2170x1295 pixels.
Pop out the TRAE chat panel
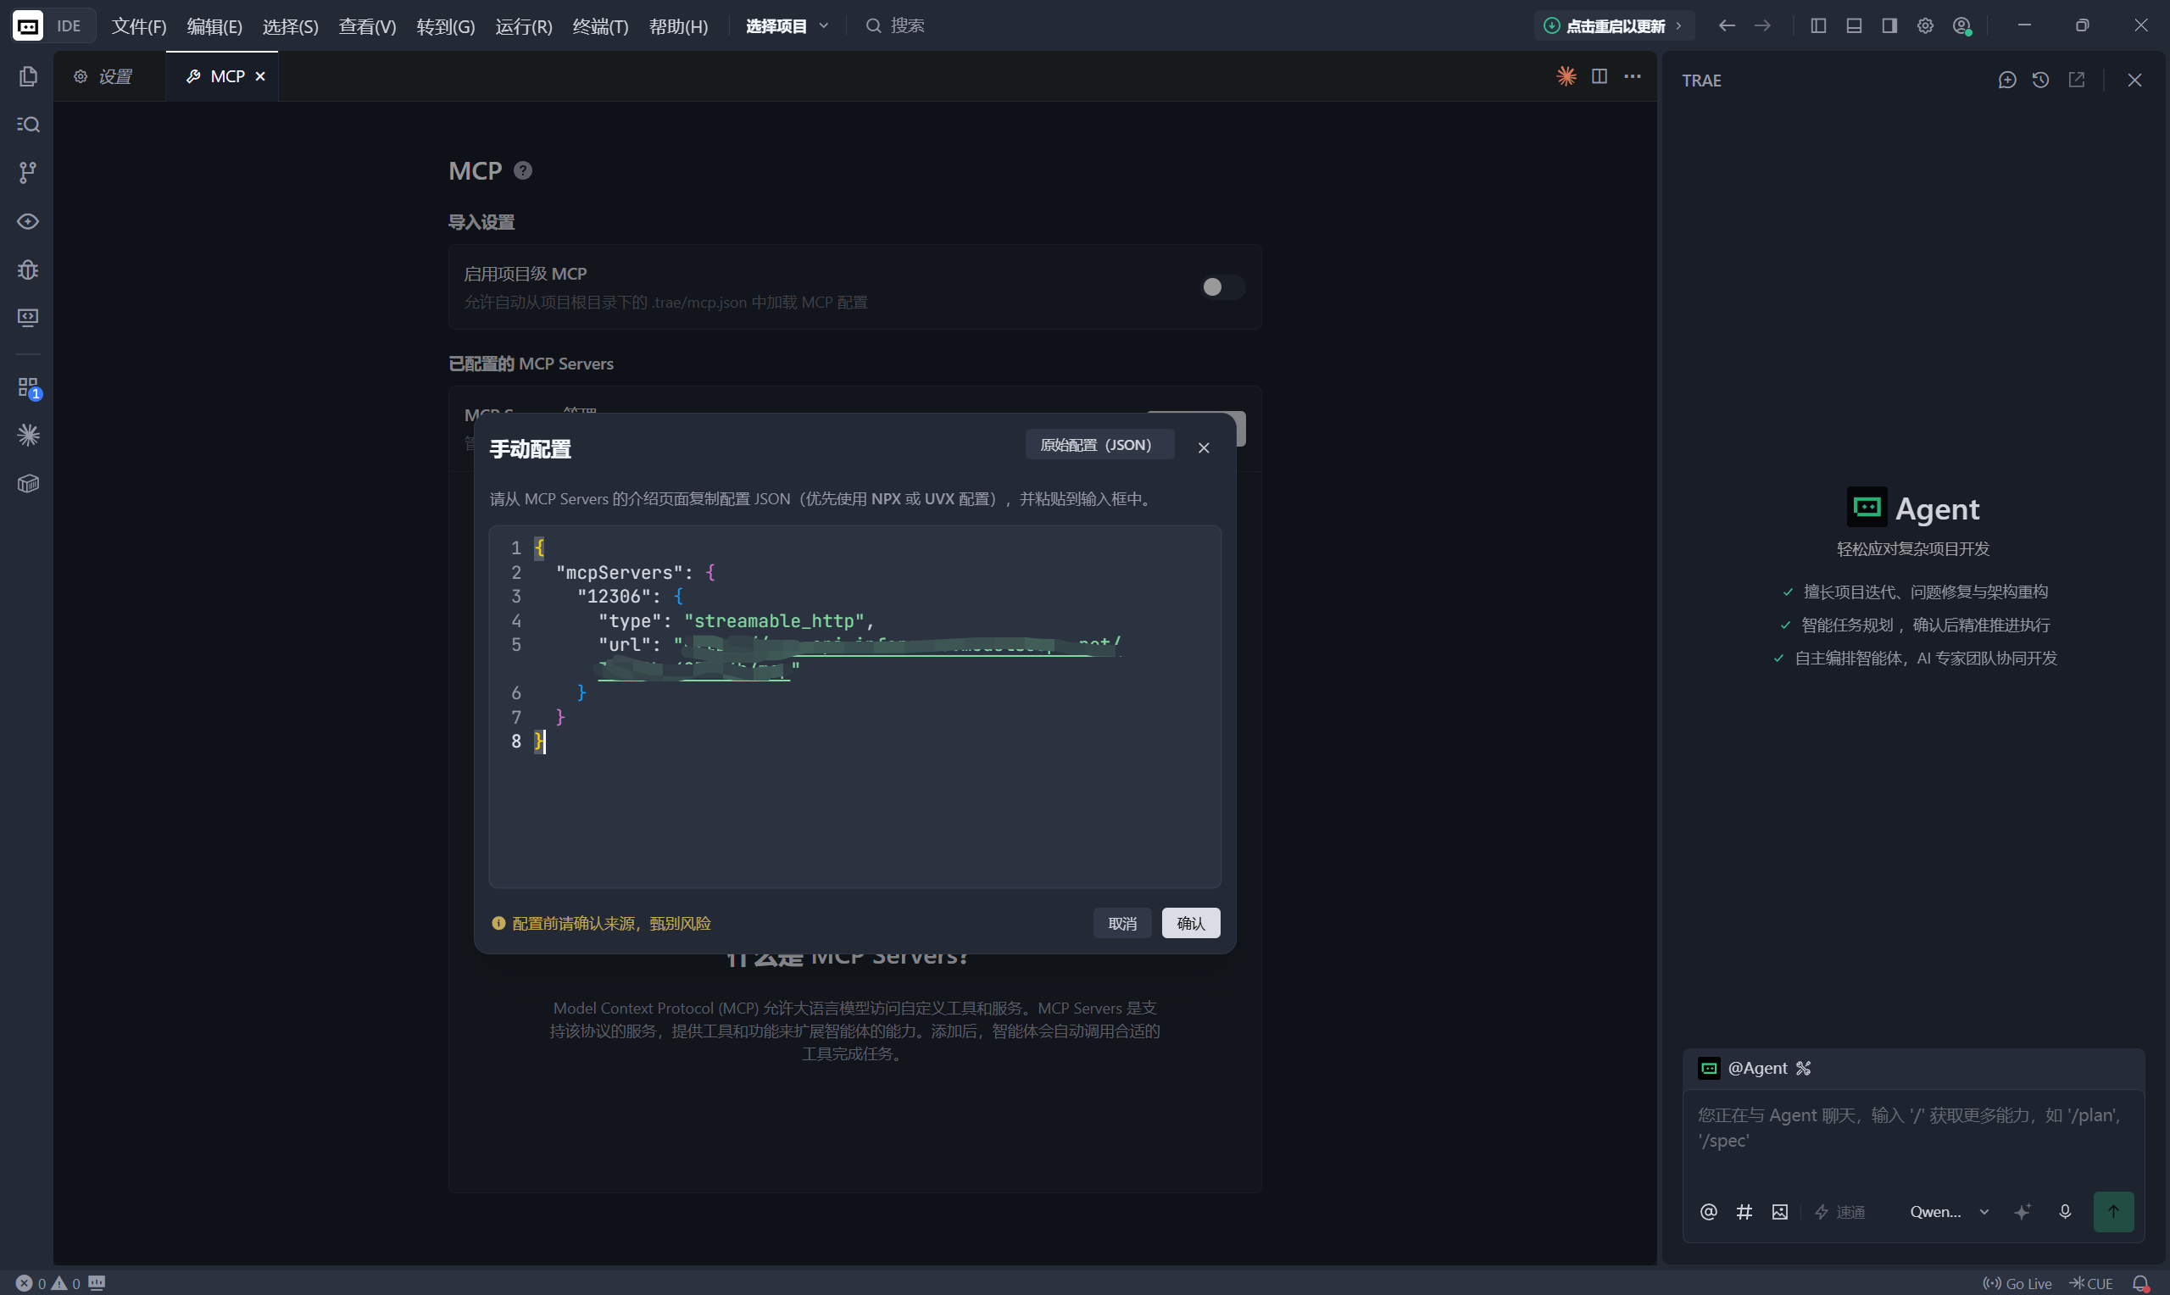[2077, 81]
